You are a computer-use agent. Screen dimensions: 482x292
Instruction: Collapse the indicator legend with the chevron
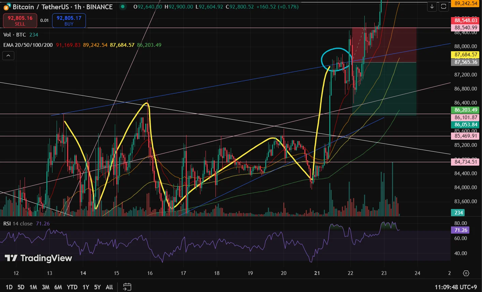[8, 55]
